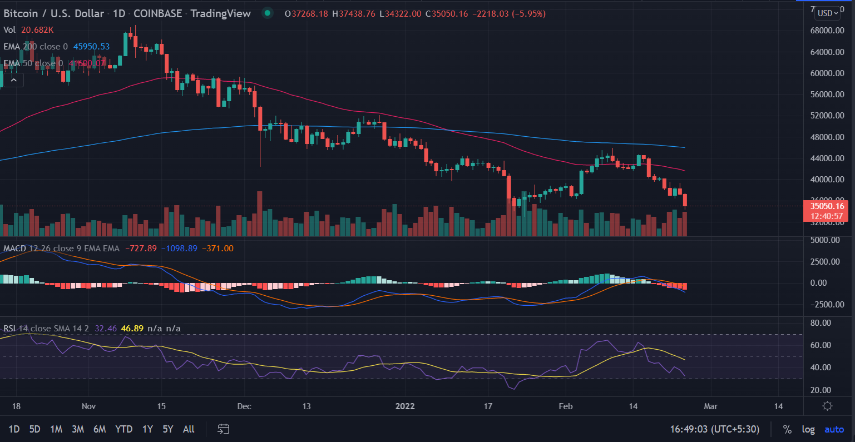Click the MACD value −727.89

pos(141,249)
